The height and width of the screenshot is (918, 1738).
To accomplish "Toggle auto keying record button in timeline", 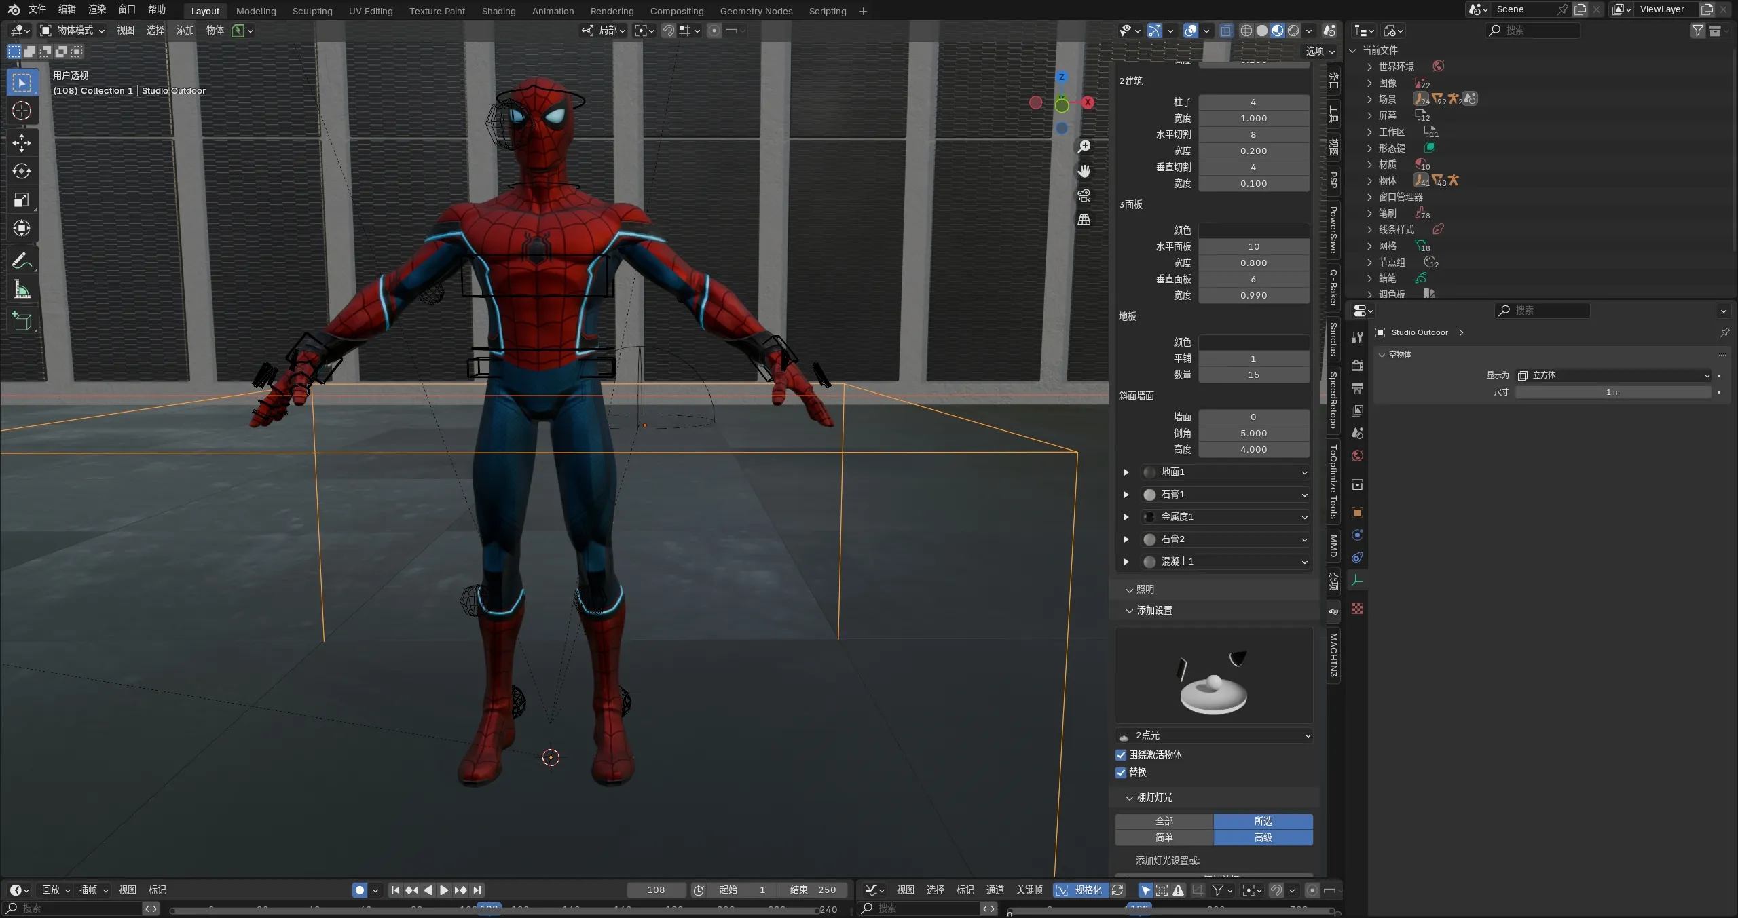I will [360, 890].
